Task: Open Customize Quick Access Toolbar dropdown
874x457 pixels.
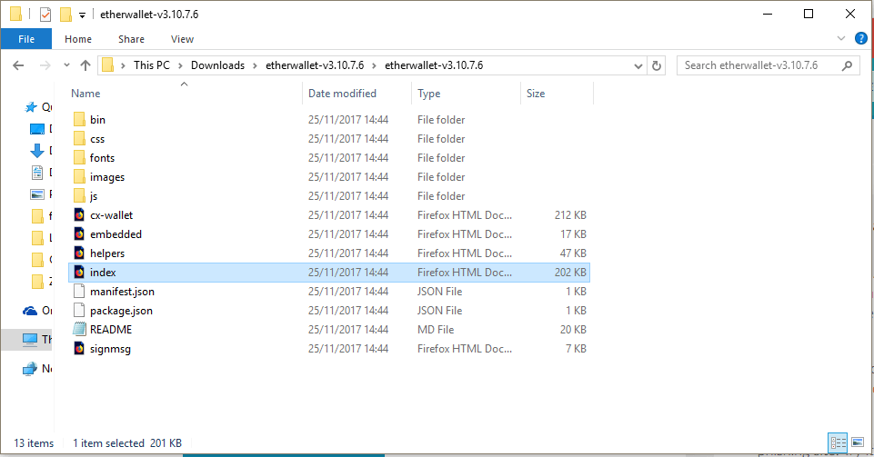Action: click(x=82, y=15)
